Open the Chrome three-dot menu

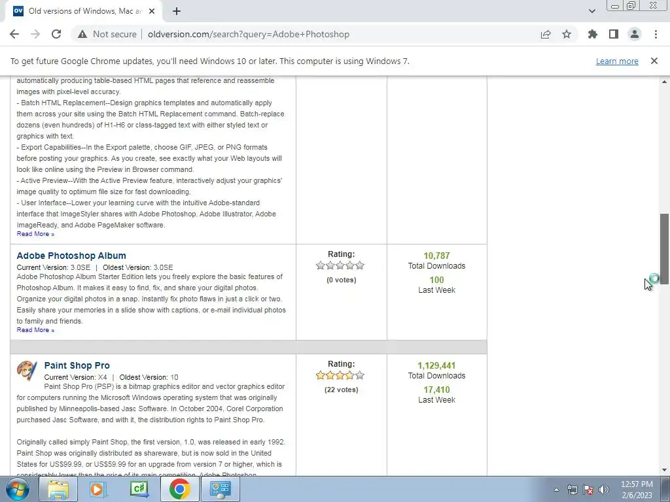click(x=656, y=34)
